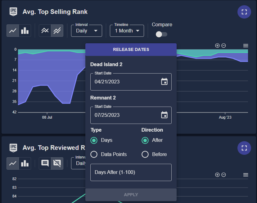This screenshot has width=257, height=203.
Task: Switch Top Reviewed chart to bar view
Action: [x=25, y=163]
